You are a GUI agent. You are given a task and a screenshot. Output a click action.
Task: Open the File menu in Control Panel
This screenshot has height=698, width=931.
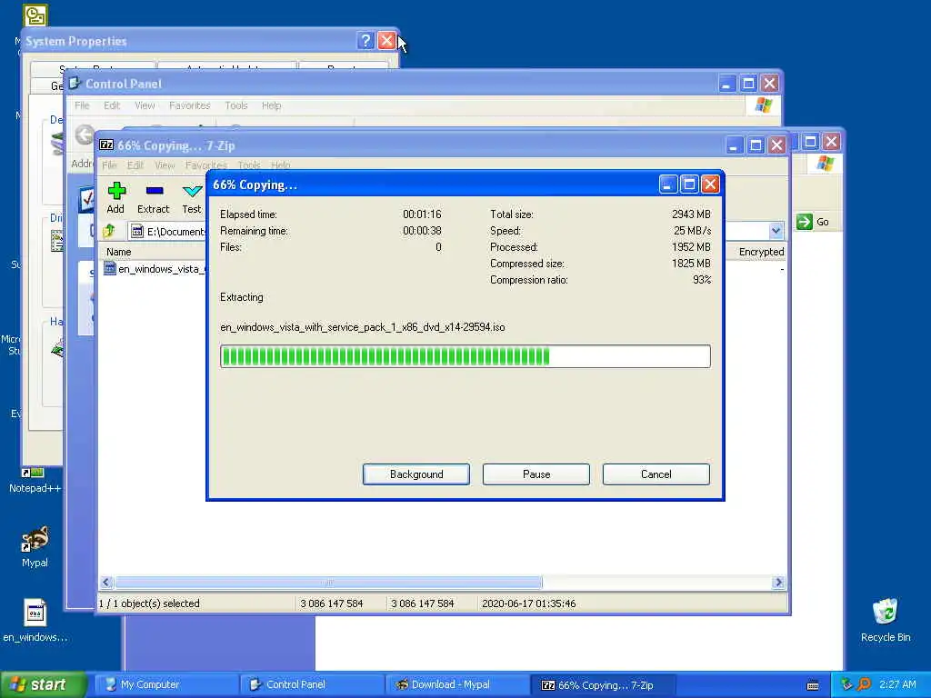coord(82,105)
